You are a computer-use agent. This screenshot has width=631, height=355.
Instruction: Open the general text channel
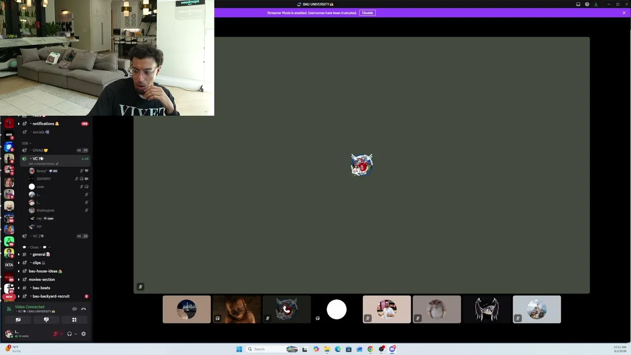point(54,254)
